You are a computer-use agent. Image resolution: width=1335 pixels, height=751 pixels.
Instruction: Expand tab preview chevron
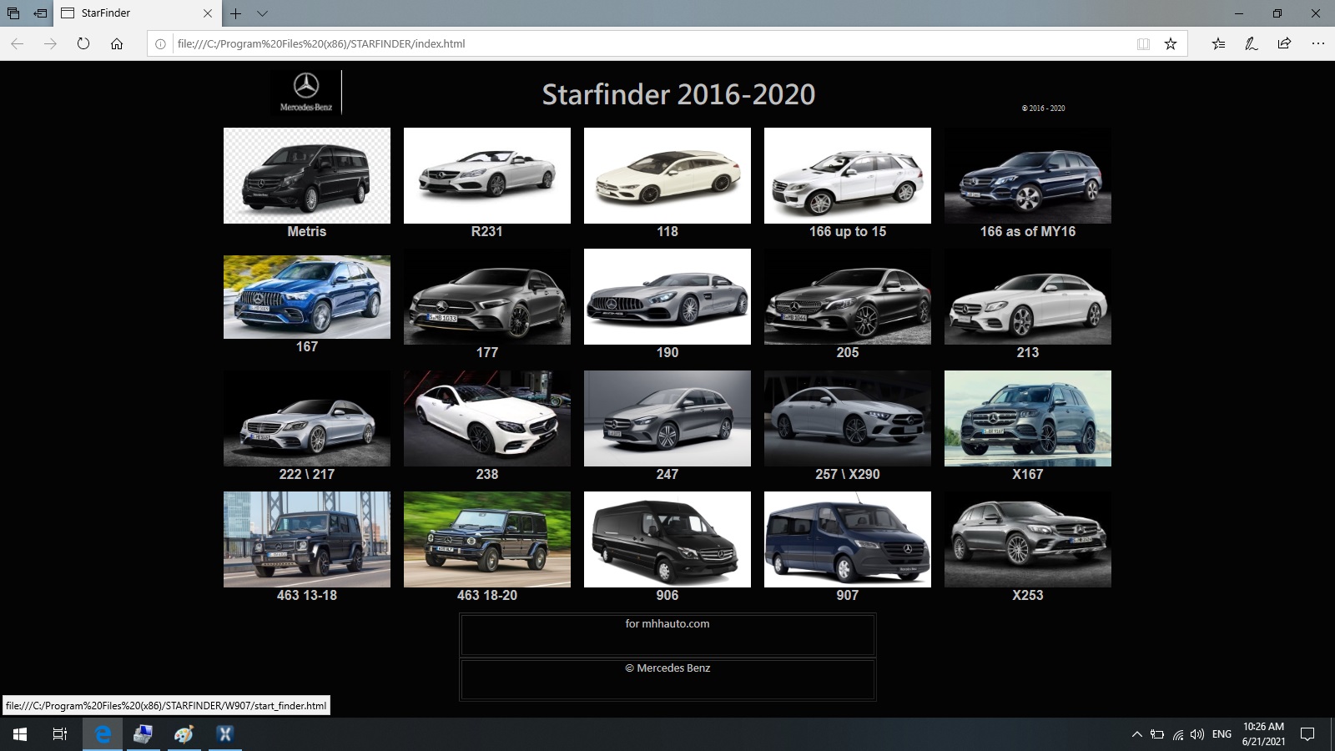point(262,13)
